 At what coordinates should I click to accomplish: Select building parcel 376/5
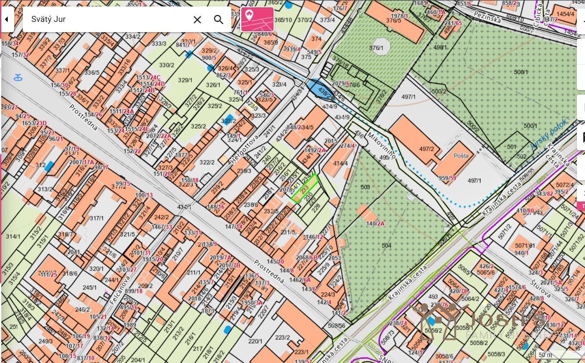point(393,21)
